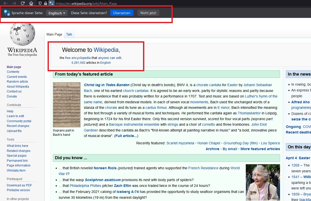Click the Download as PDF link
The height and width of the screenshot is (201, 311).
click(19, 185)
